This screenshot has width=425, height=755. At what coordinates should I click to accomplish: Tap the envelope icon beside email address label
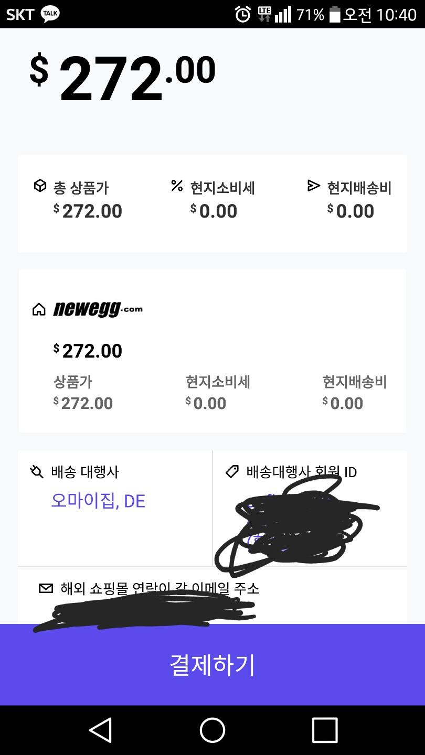(46, 588)
